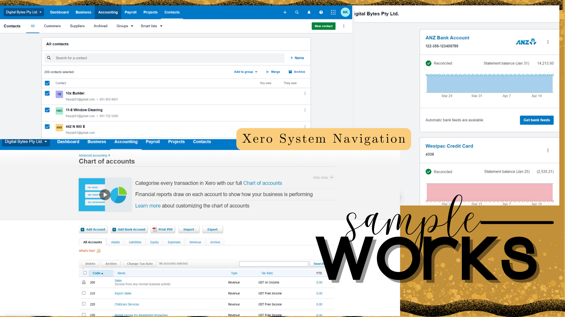This screenshot has height=317, width=565.
Task: Click the New contact button
Action: 323,26
